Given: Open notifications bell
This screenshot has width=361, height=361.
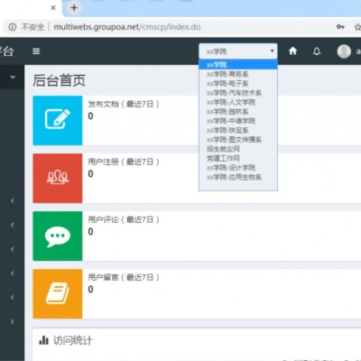Looking at the screenshot, I should [x=317, y=51].
